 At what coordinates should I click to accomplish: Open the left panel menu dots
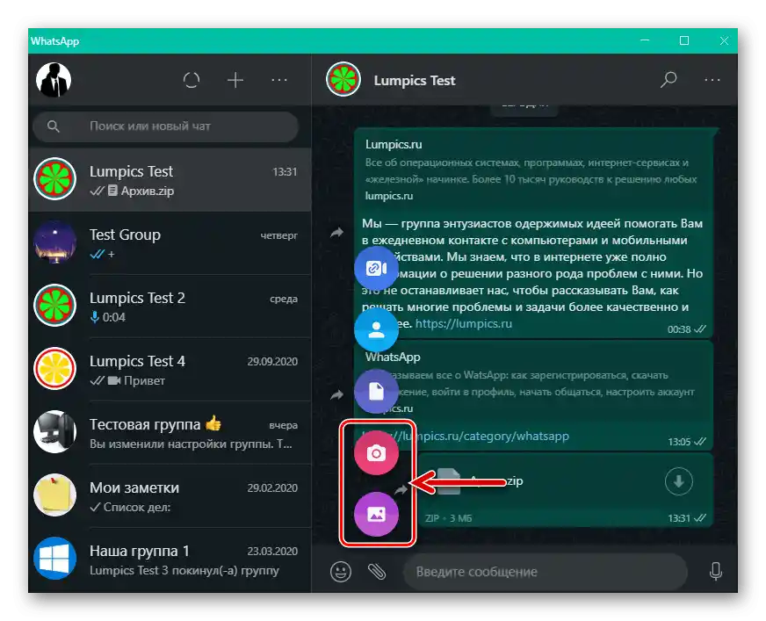pos(279,80)
